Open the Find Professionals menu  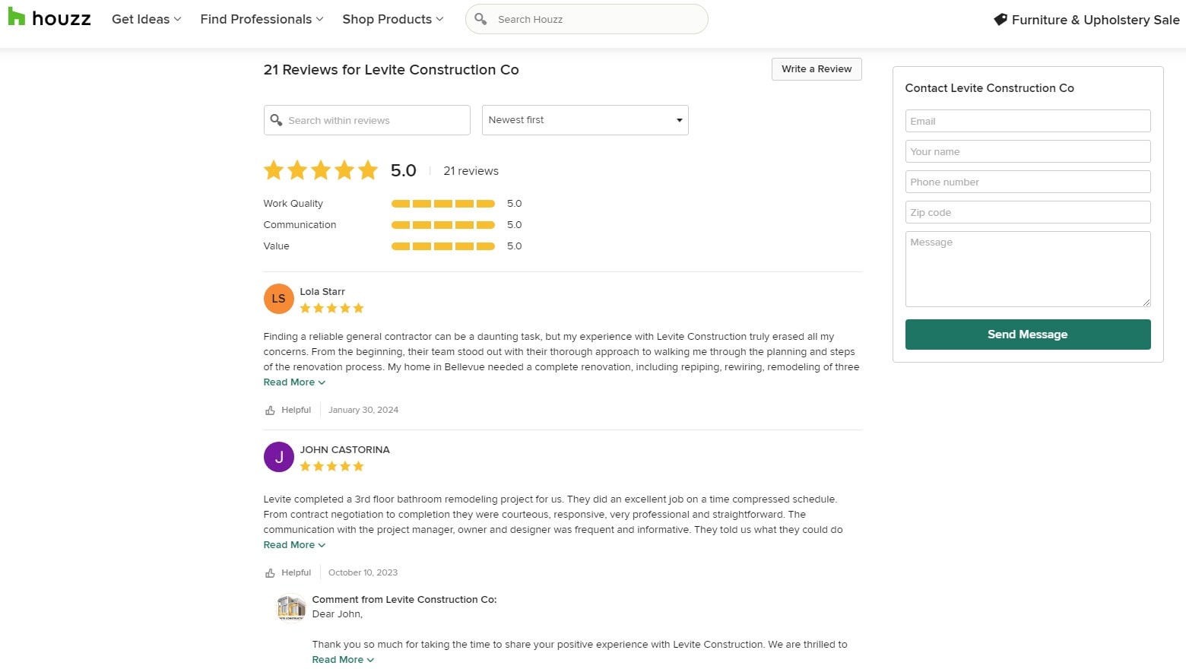tap(262, 19)
